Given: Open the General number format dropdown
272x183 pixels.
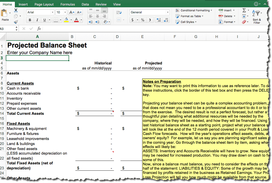Looking at the screenshot, I should [x=167, y=12].
